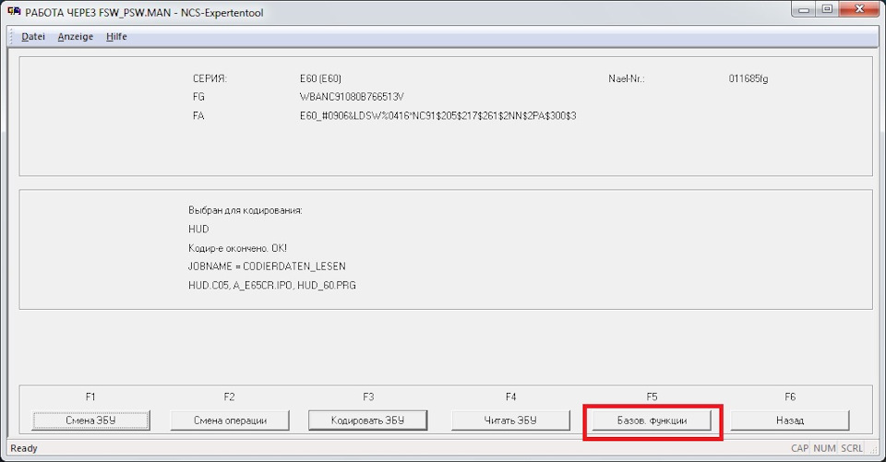Click the F2 shortcut label
The image size is (886, 462).
pos(230,397)
